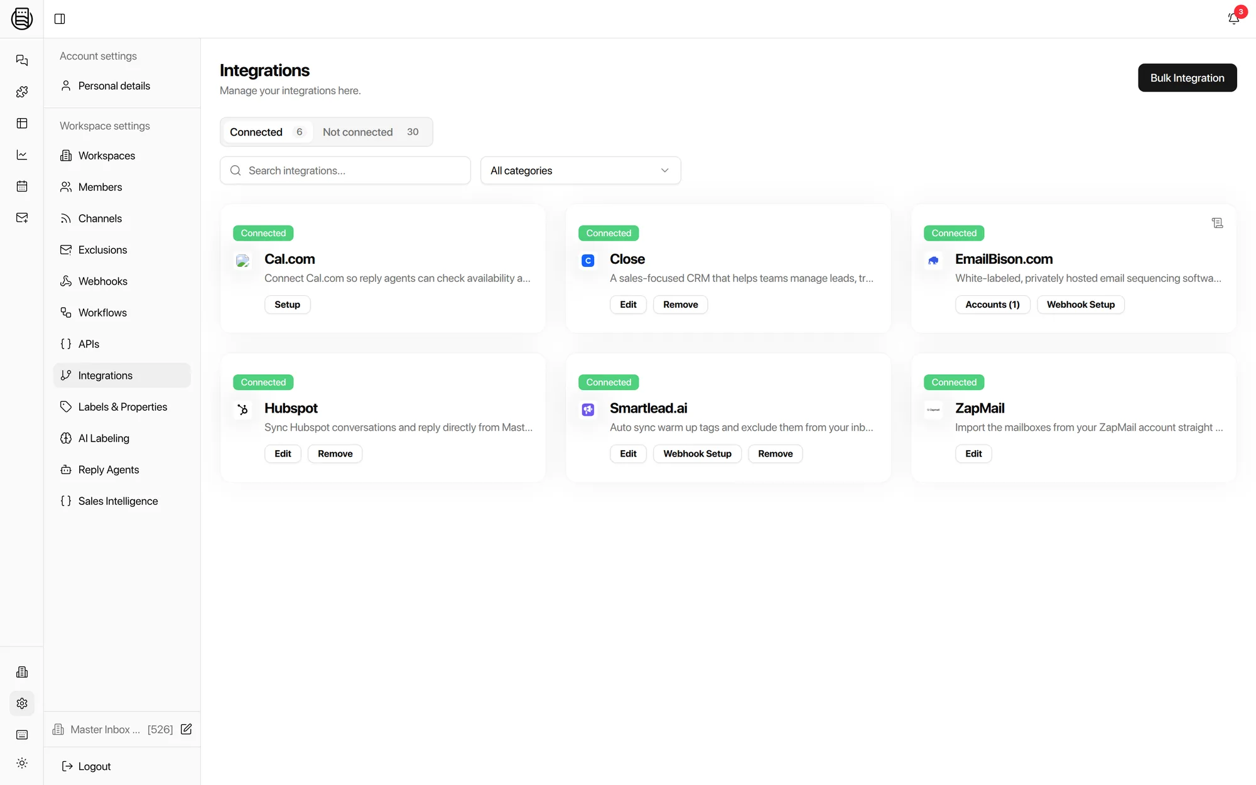Screen dimensions: 1256x785
Task: Open Personal details settings
Action: 122,86
